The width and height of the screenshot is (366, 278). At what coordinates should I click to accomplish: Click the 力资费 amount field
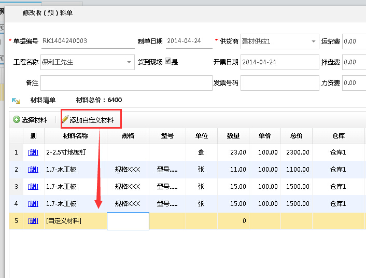[354, 83]
